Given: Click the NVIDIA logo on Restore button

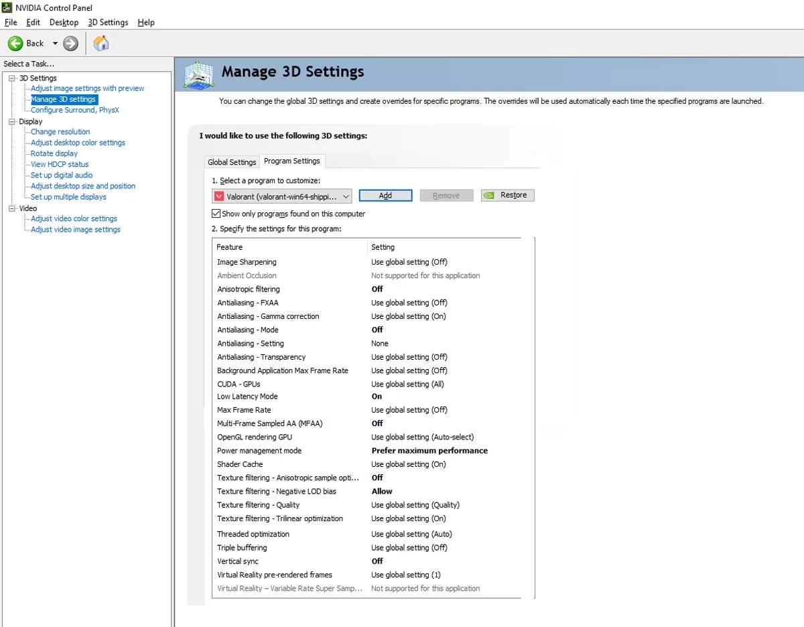Looking at the screenshot, I should pyautogui.click(x=490, y=196).
